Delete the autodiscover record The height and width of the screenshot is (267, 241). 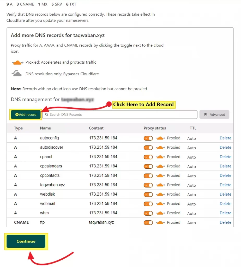225,147
